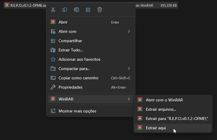Image resolution: width=217 pixels, height=140 pixels.
Task: Click Mostrar mais opções
Action: [91, 111]
